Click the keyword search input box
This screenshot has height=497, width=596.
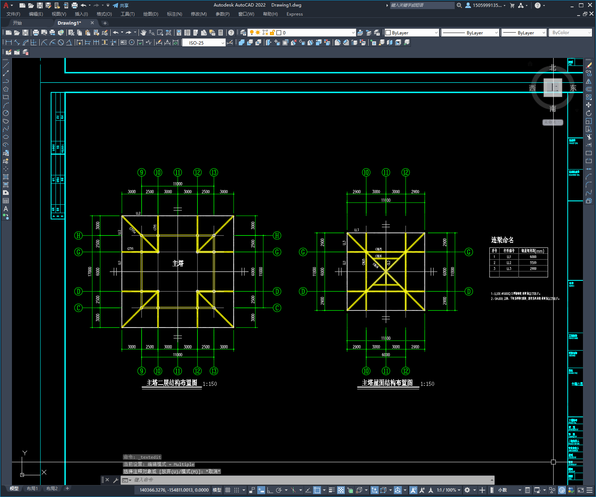point(422,5)
